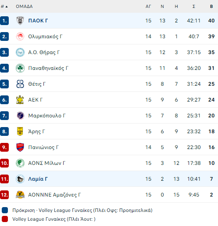
Task: Sort table by the ΑΓ column header
Action: coord(148,7)
